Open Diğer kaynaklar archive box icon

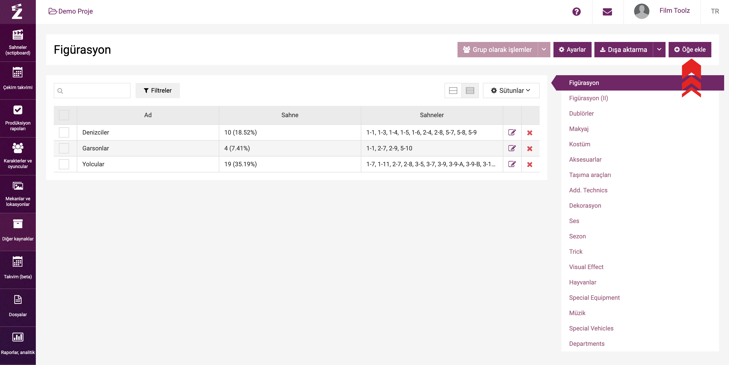pos(18,224)
